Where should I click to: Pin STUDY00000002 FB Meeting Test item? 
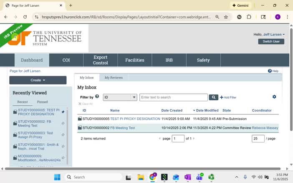pyautogui.click(x=63, y=123)
